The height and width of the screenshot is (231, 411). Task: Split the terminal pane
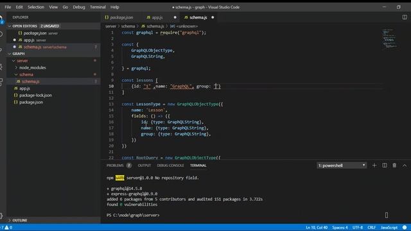pyautogui.click(x=385, y=166)
